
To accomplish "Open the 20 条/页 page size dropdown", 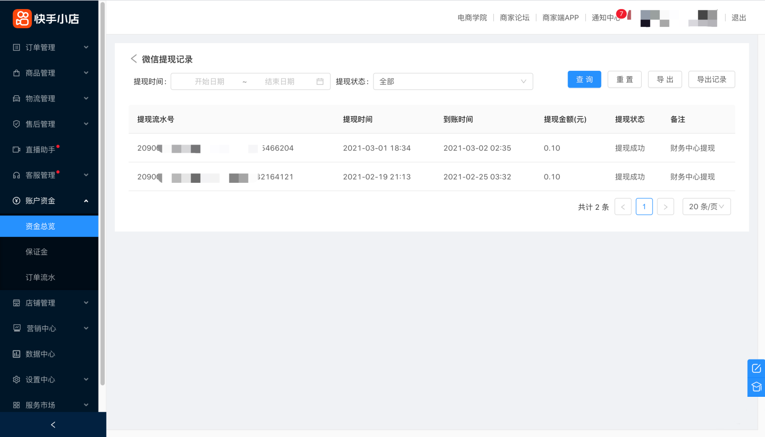I will (707, 207).
